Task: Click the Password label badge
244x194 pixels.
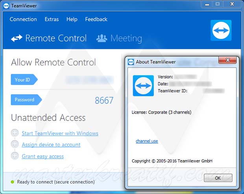Action: pos(26,100)
